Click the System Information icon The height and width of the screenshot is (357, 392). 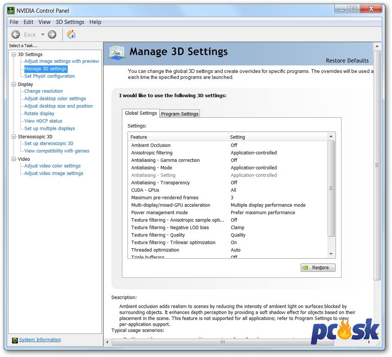(15, 340)
